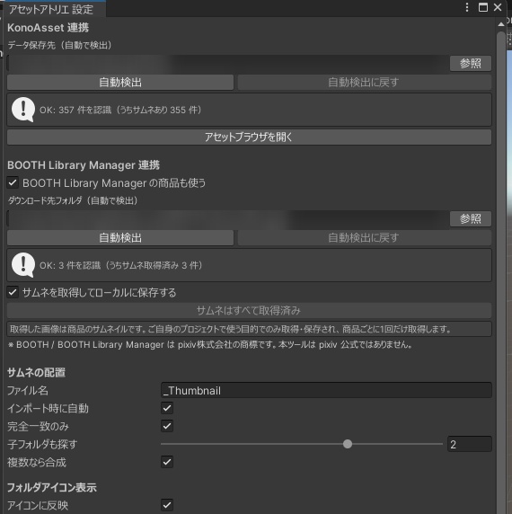Click the ダウンロード先フォルダ（自動で検出）label
Image resolution: width=512 pixels, height=514 pixels.
point(73,200)
